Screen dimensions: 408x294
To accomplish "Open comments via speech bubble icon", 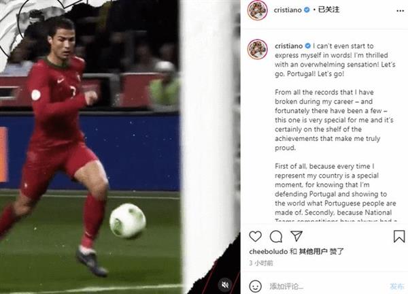I will [x=276, y=236].
